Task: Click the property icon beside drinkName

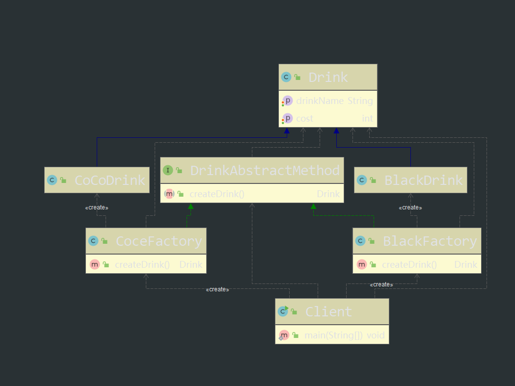Action: coord(287,101)
